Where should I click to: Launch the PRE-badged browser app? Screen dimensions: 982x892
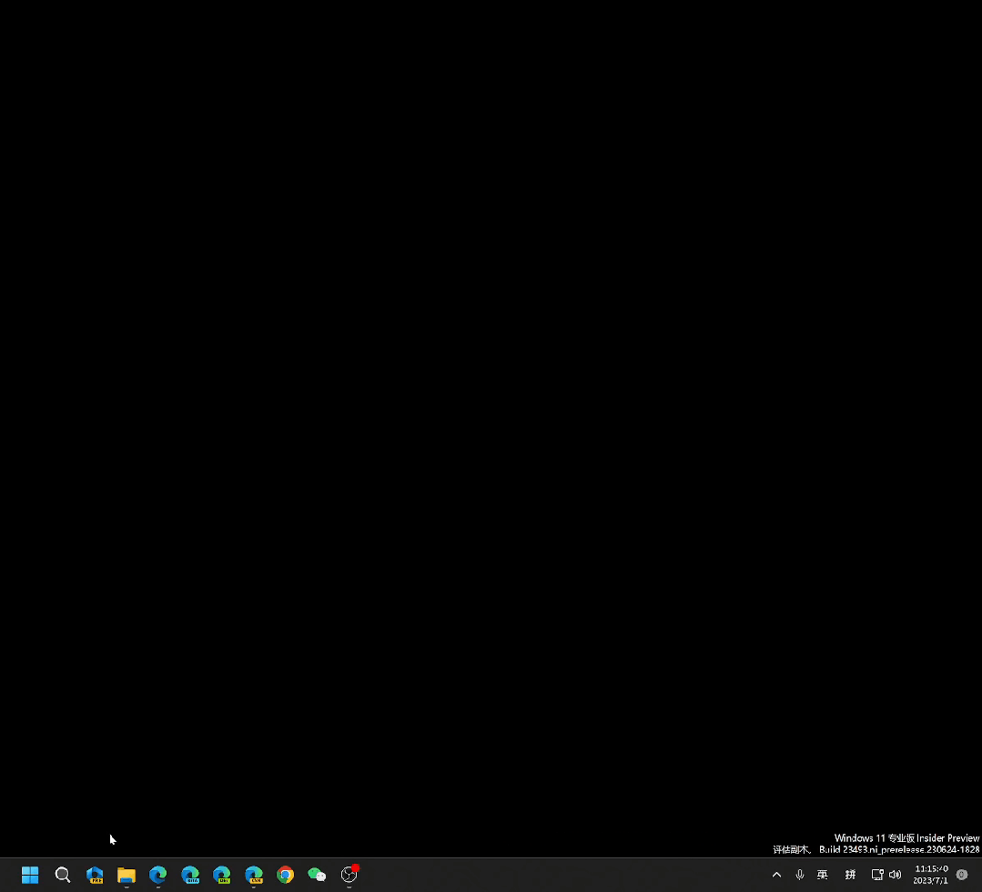click(x=95, y=875)
